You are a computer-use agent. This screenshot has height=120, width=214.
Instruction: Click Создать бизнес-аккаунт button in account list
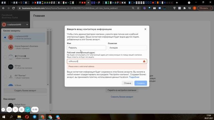click(25, 91)
